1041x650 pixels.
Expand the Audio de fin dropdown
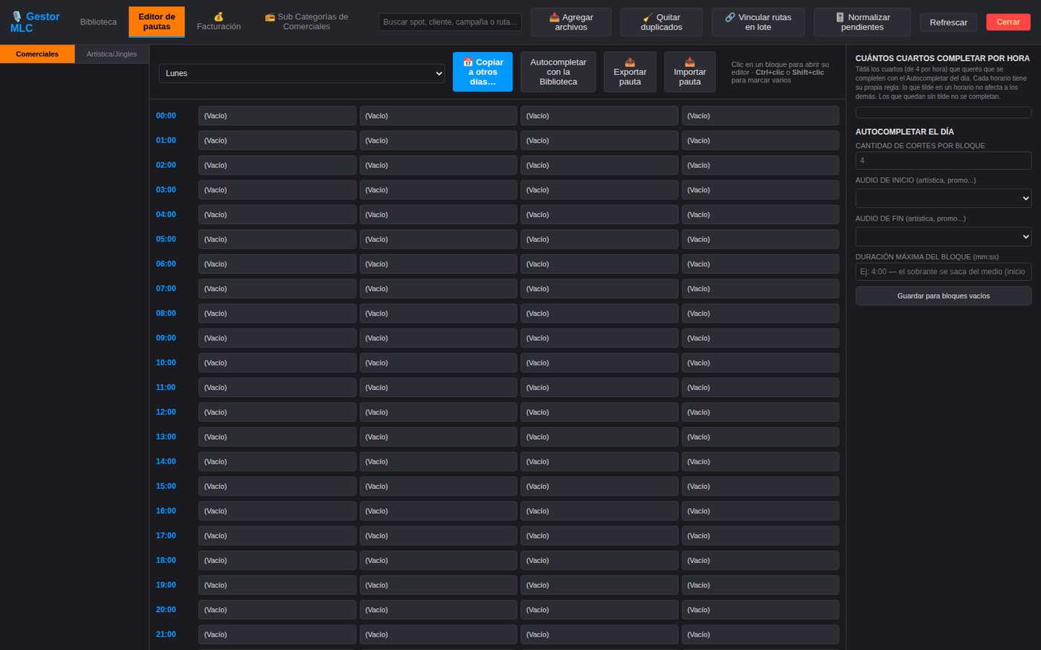(944, 236)
